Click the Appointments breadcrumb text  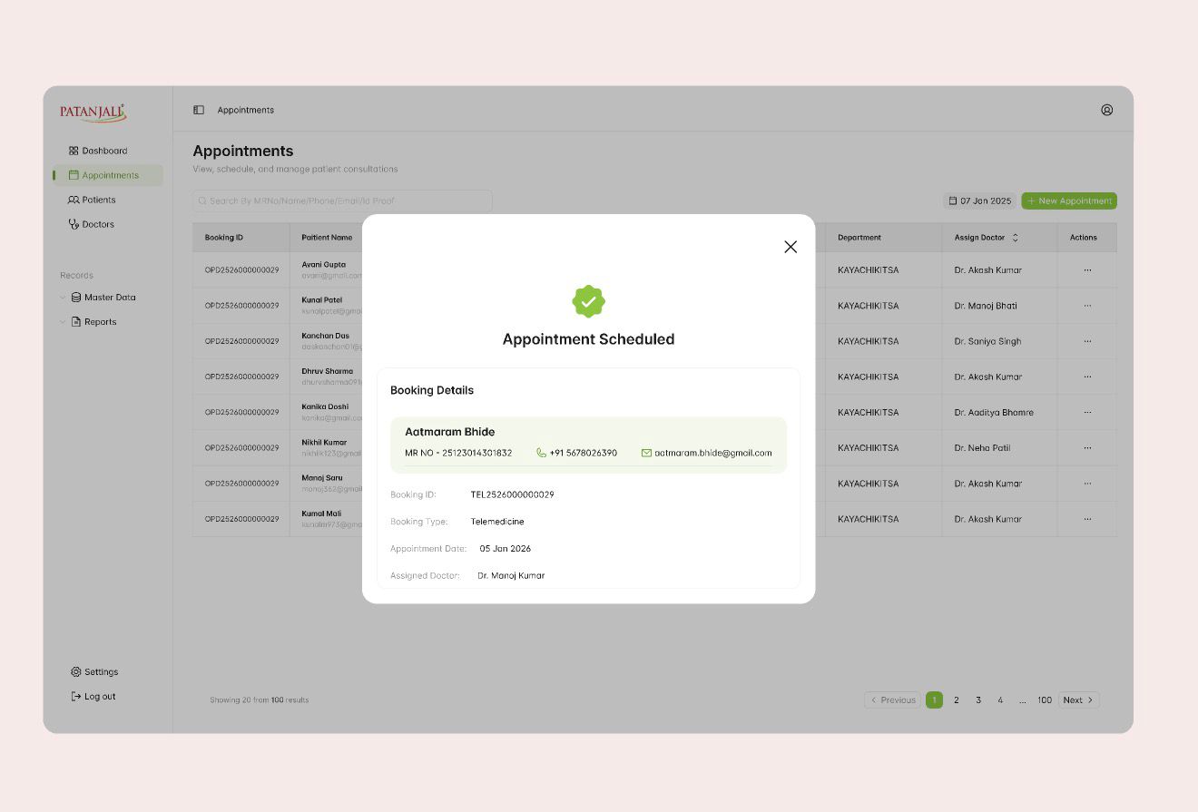pos(245,110)
